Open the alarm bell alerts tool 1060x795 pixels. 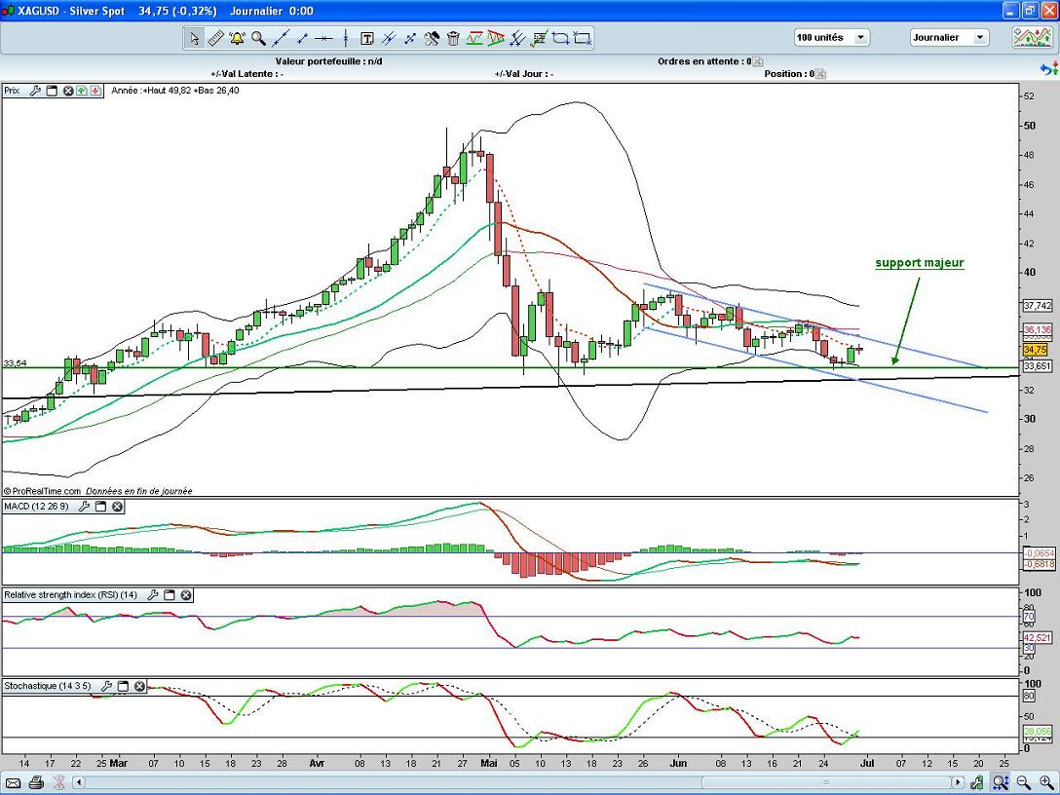click(x=237, y=38)
